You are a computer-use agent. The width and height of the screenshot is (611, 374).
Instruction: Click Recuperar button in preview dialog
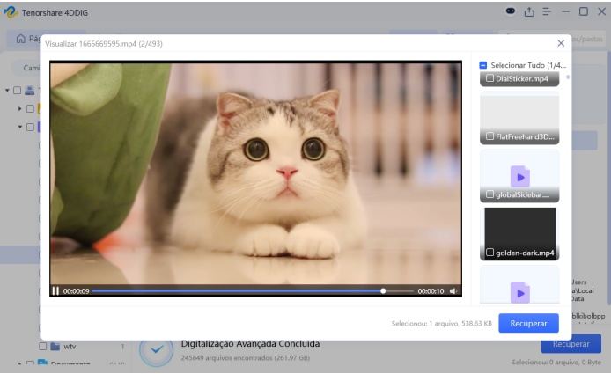pyautogui.click(x=528, y=323)
